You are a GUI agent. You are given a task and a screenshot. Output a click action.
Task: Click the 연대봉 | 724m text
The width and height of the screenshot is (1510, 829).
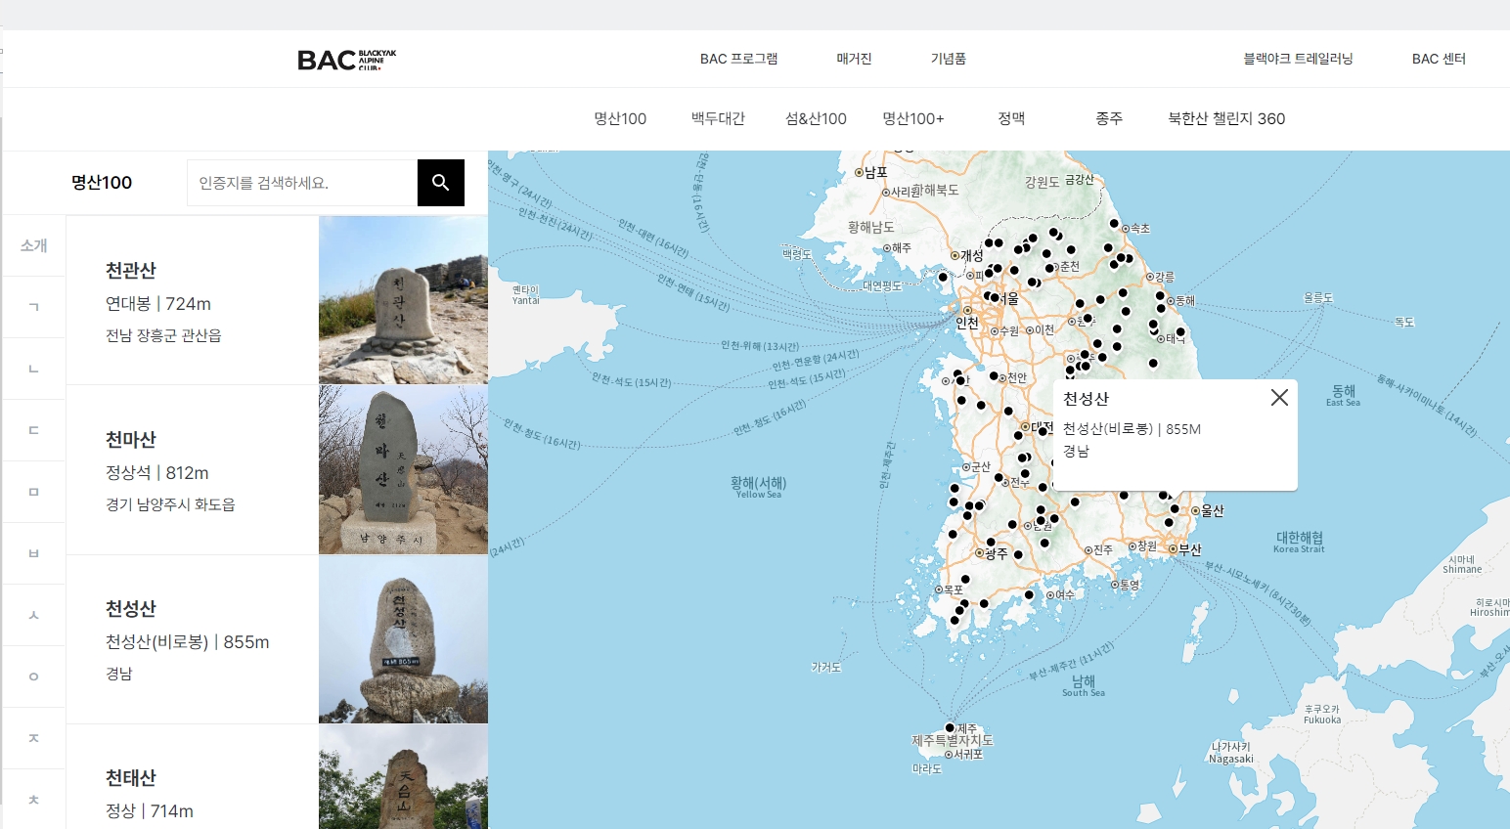pyautogui.click(x=158, y=304)
